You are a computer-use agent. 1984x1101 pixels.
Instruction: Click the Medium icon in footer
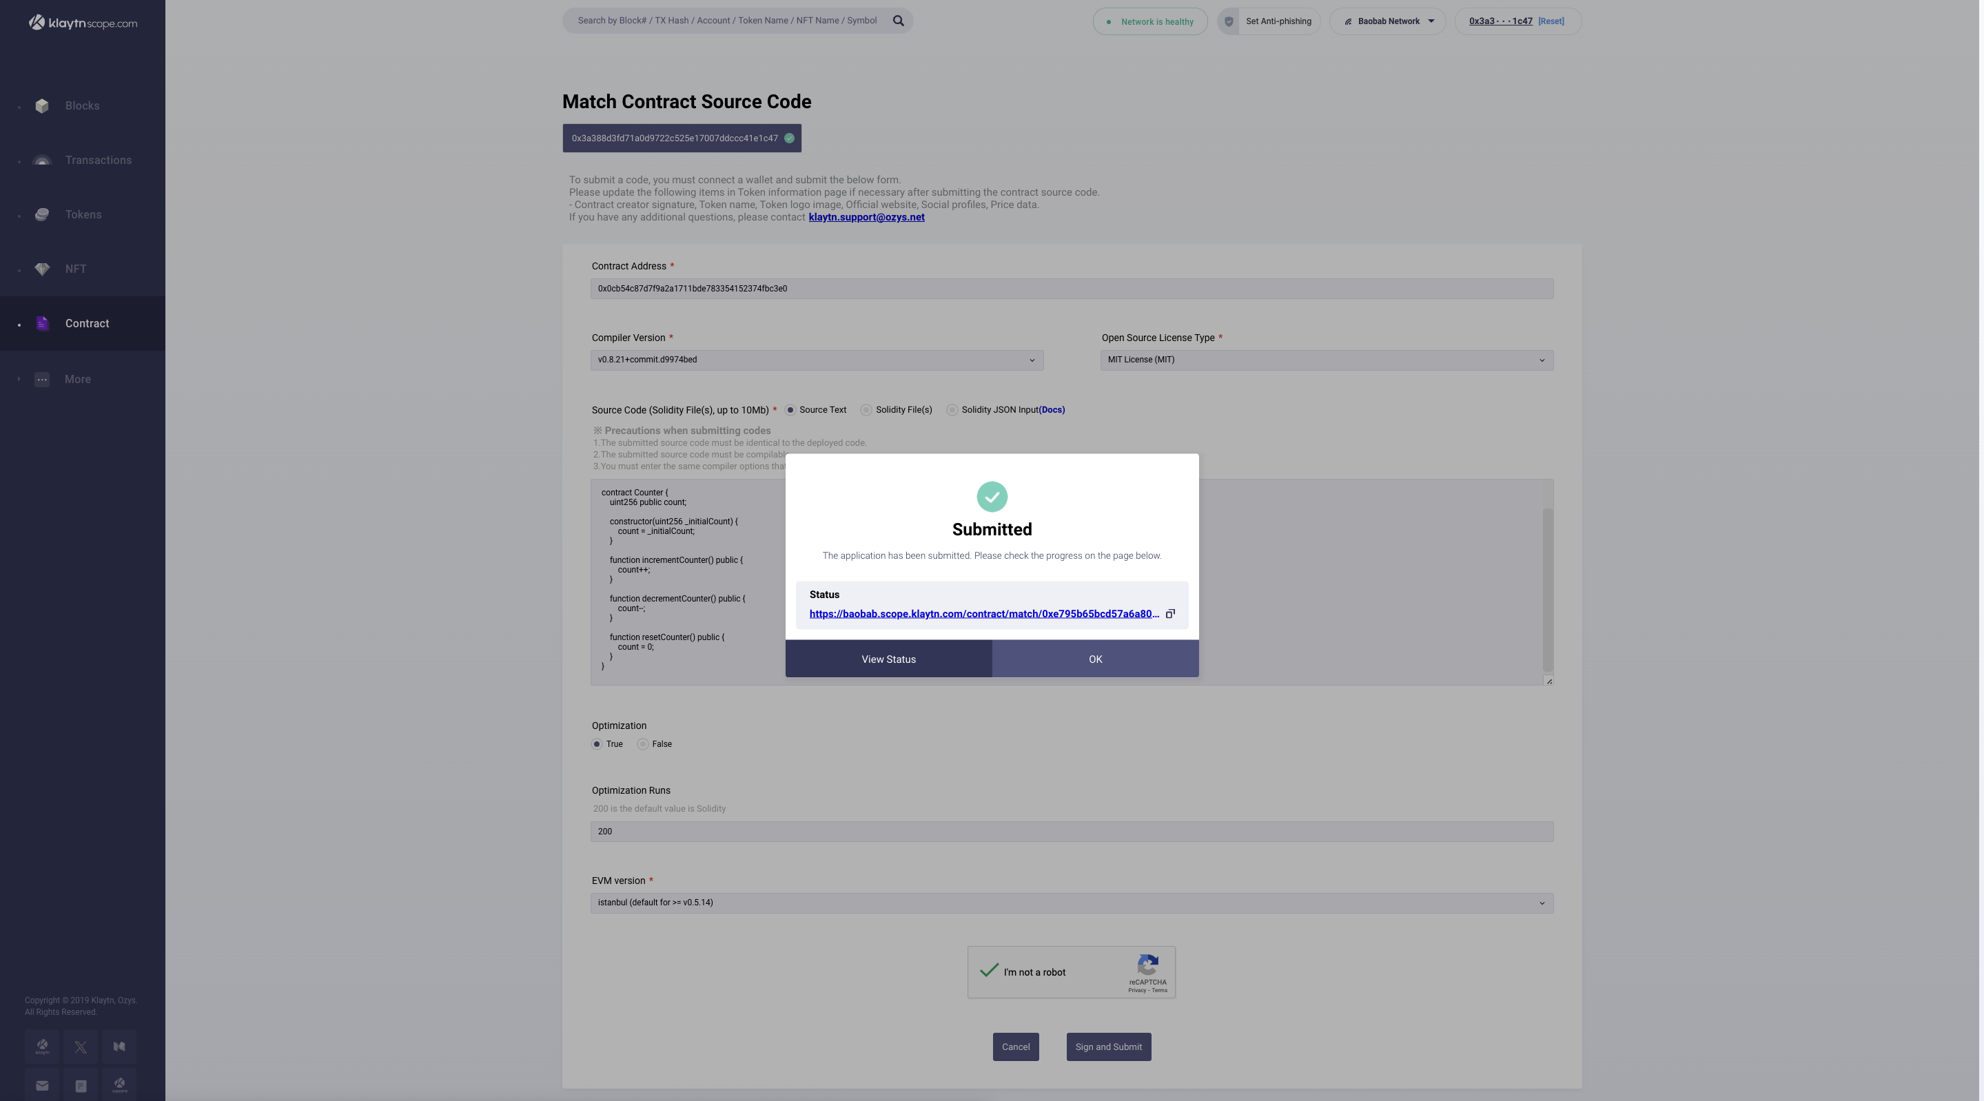119,1047
